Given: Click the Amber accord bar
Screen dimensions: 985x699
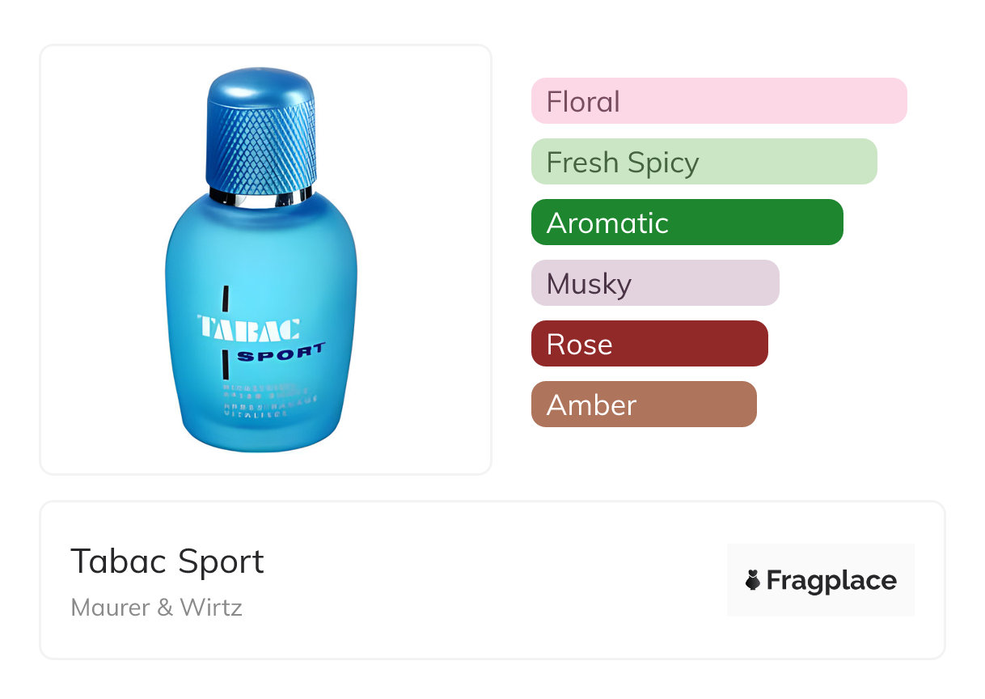Looking at the screenshot, I should (644, 405).
